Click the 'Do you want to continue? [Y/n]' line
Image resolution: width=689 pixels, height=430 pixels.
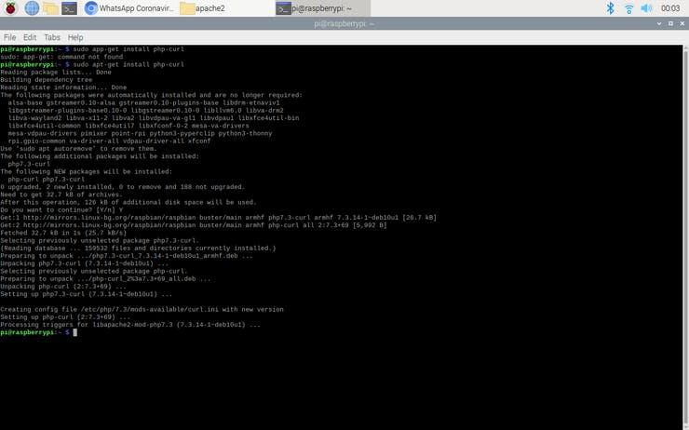[x=61, y=210]
